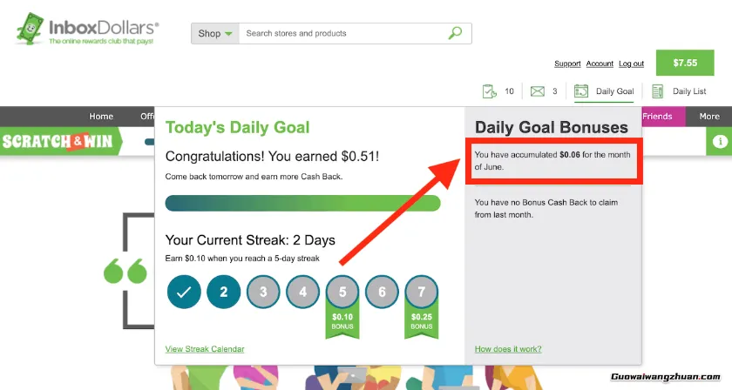The width and height of the screenshot is (732, 390).
Task: Open the envelope inbox icon
Action: click(538, 91)
